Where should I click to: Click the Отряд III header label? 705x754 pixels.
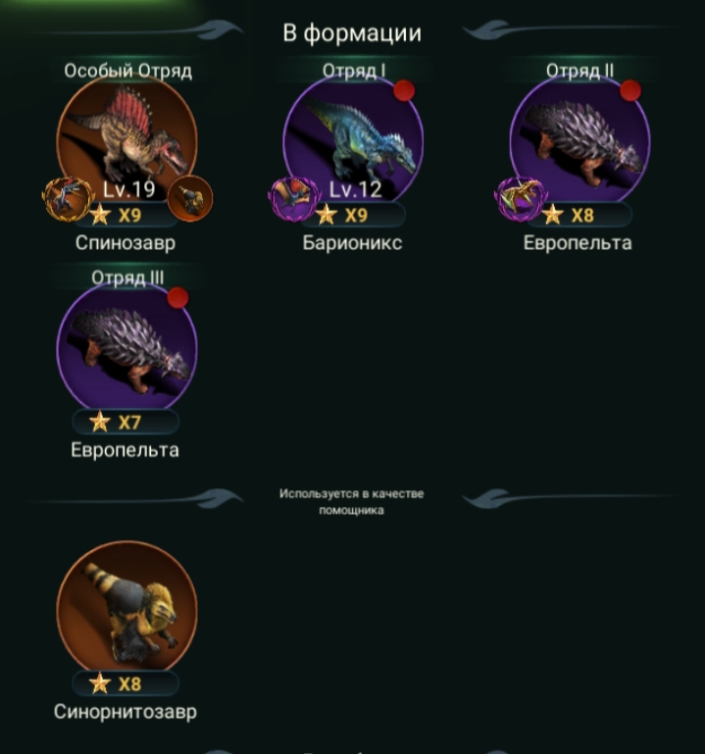tap(127, 277)
